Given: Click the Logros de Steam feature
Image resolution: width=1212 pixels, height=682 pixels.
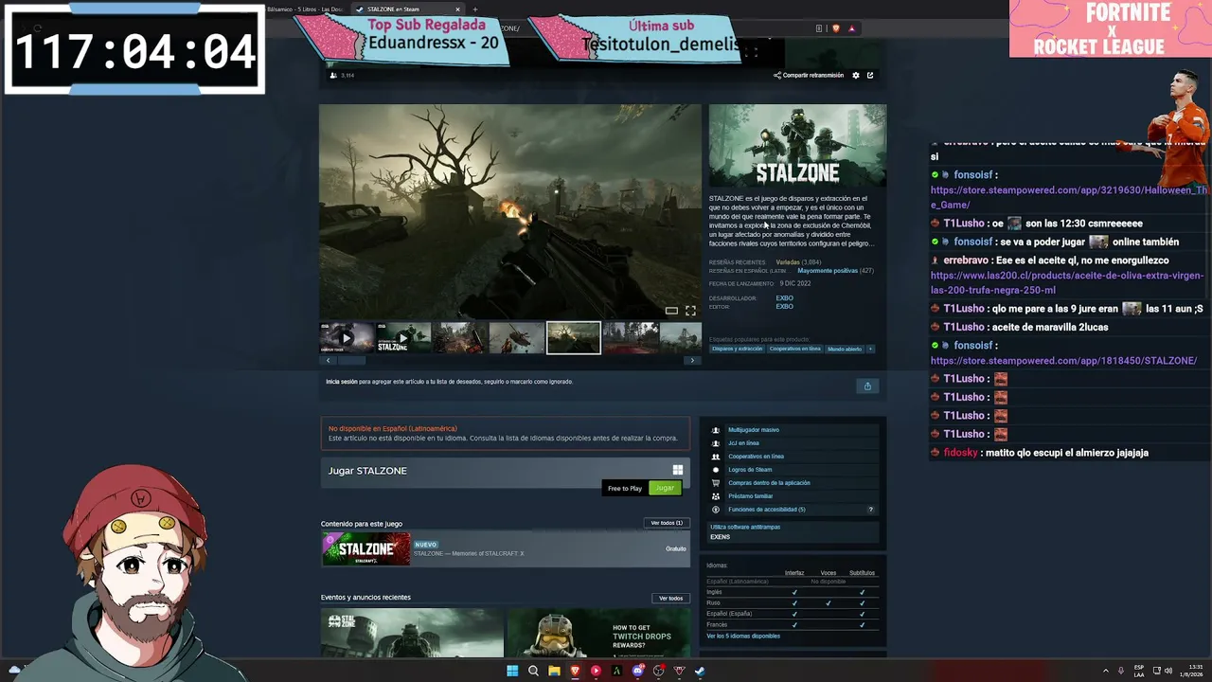Looking at the screenshot, I should [x=750, y=470].
